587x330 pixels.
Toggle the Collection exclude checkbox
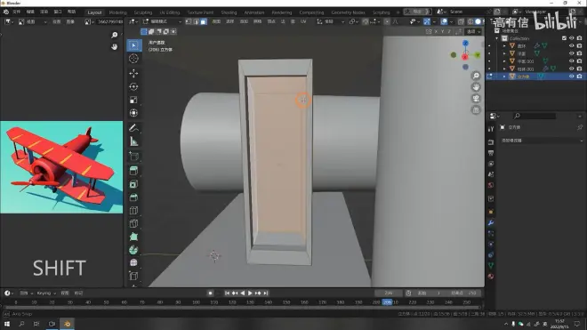[564, 38]
